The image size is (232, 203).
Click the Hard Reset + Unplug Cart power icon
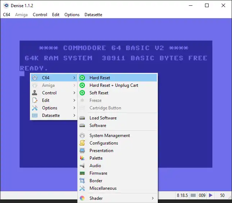(82, 85)
